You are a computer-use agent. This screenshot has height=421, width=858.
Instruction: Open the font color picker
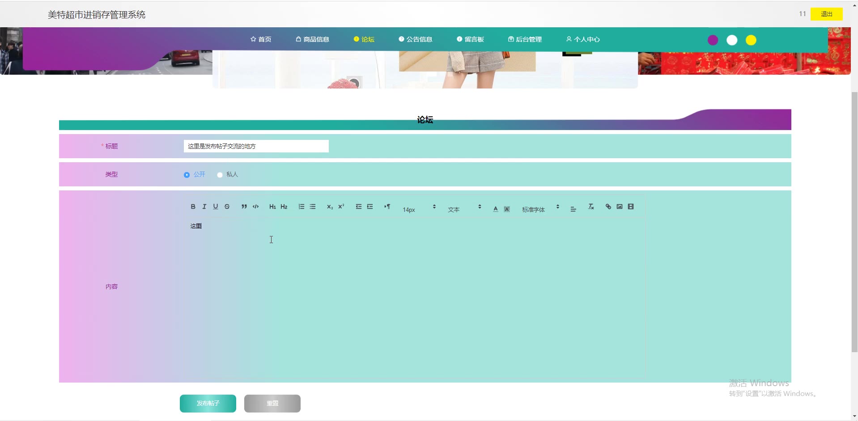tap(496, 209)
